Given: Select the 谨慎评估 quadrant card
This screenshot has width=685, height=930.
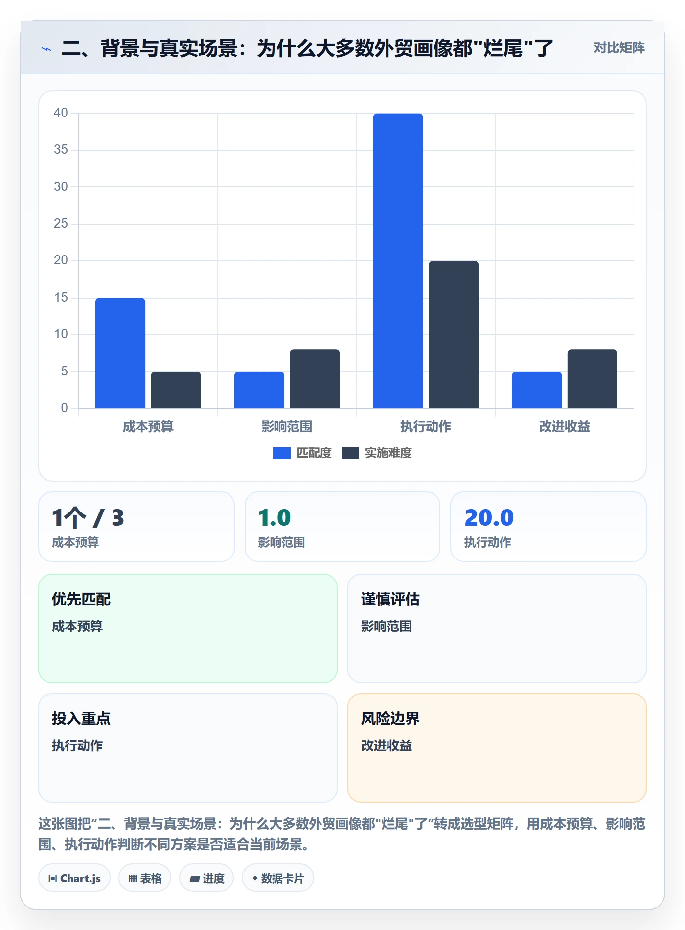Looking at the screenshot, I should coord(497,628).
